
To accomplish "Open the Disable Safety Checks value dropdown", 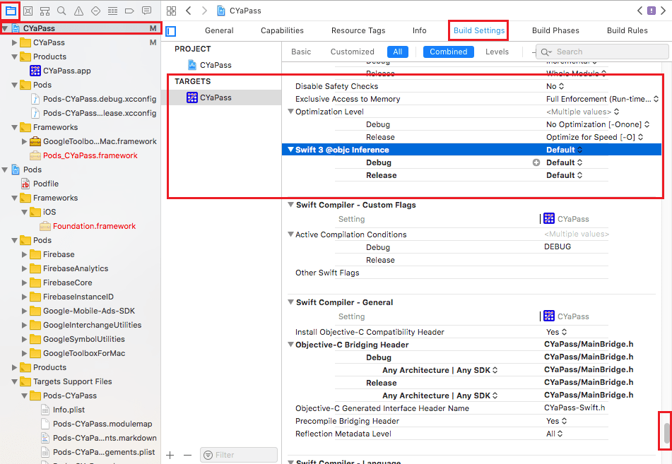I will [555, 86].
